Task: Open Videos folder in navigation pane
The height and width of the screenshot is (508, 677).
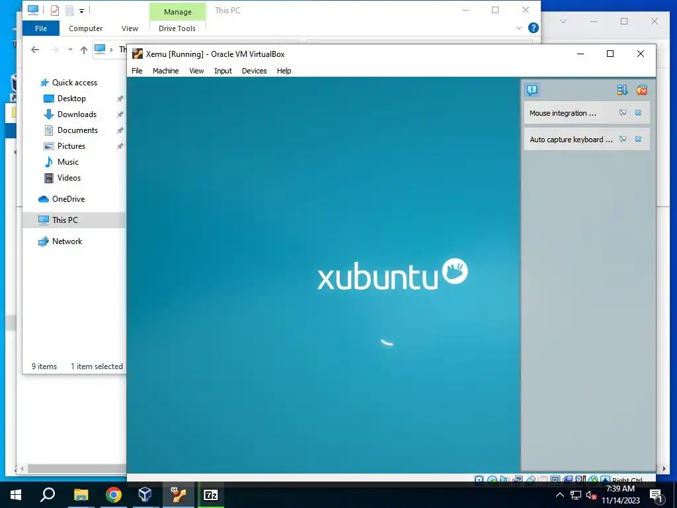Action: [x=69, y=178]
